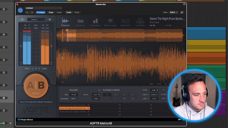Open the Untitled preset dropdown
This screenshot has height=128, width=228.
click(43, 8)
